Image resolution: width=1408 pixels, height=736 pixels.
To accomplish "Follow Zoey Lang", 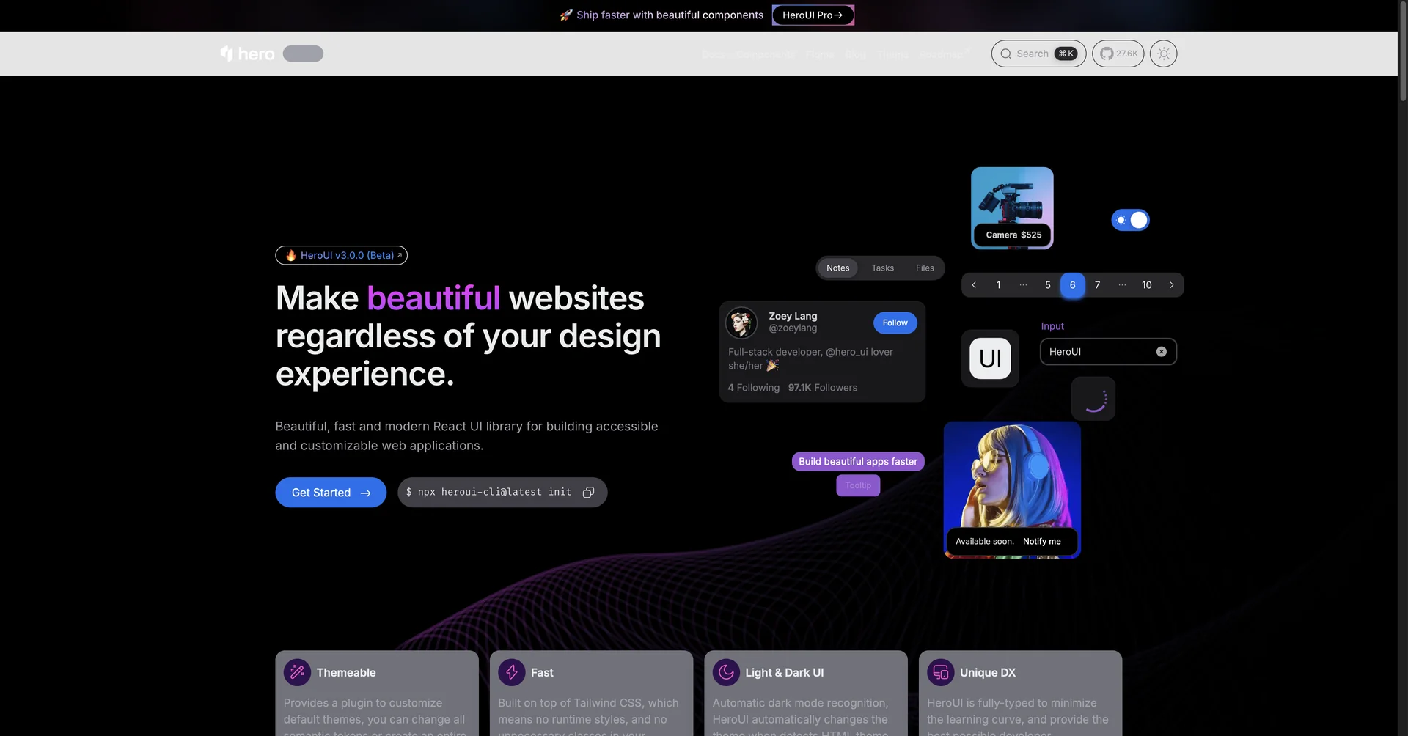I will click(x=895, y=323).
